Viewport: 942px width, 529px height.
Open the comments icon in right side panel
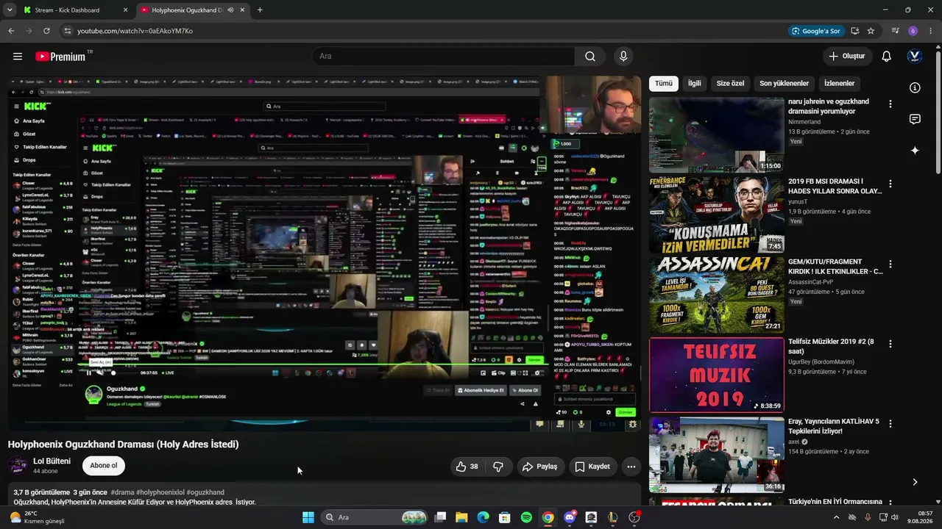point(915,119)
